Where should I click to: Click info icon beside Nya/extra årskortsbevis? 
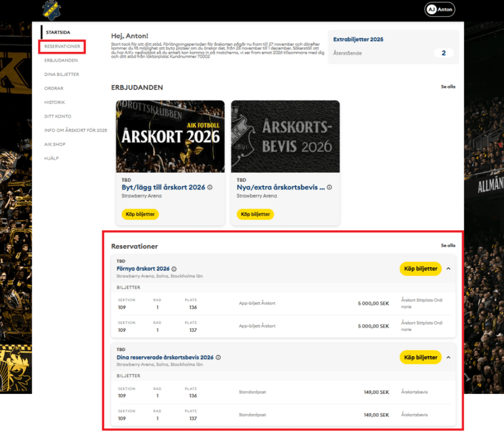[x=329, y=188]
